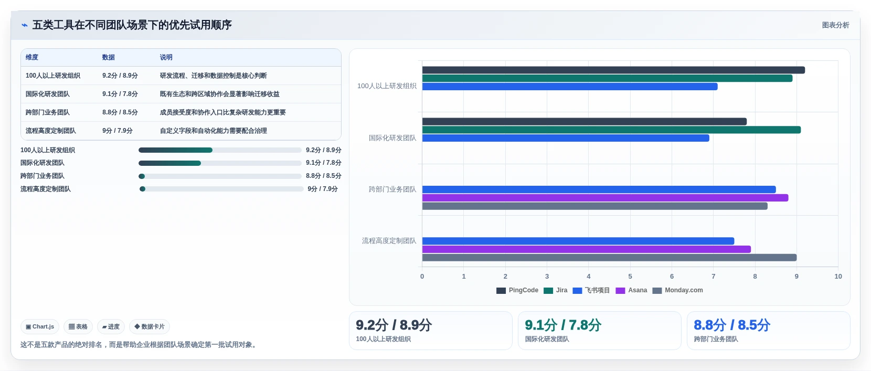Click description 自定义字段和自动化能力需要配合治理
Viewport: 871px width, 371px height.
(214, 131)
